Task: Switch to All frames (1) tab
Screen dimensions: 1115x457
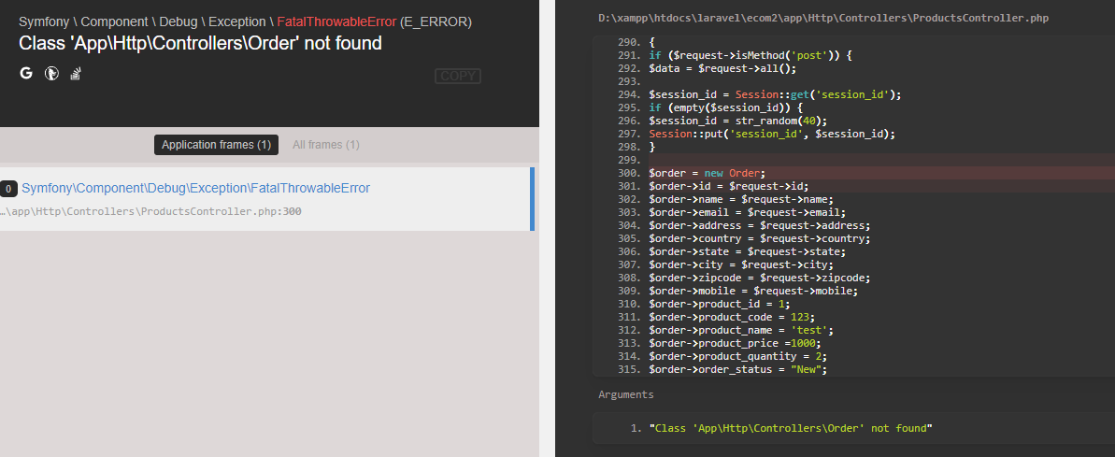Action: (x=325, y=145)
